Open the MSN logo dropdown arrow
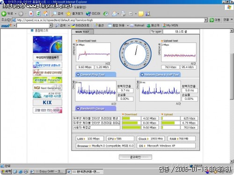Screen dimensions: 234x175 pos(14,25)
